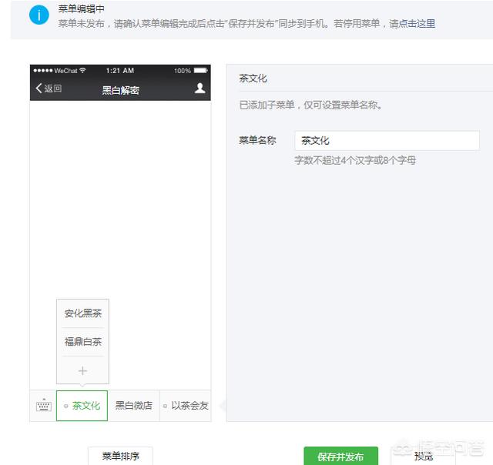Click the 茶文化 panel heading
493x465 pixels.
[253, 79]
